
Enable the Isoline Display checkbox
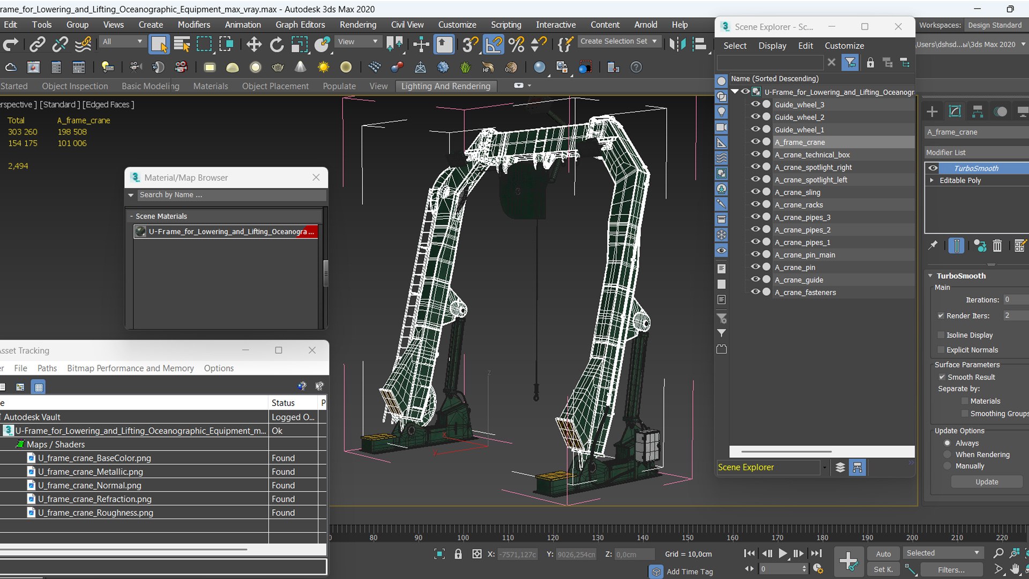point(941,335)
